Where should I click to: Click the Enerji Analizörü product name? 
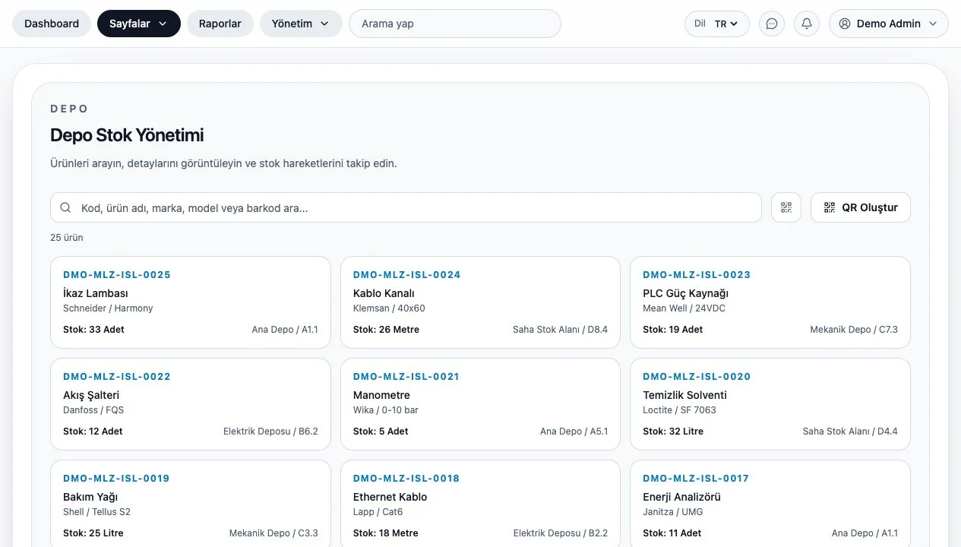coord(682,497)
